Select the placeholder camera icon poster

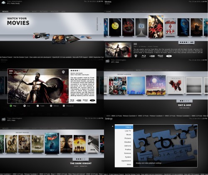click(141, 27)
